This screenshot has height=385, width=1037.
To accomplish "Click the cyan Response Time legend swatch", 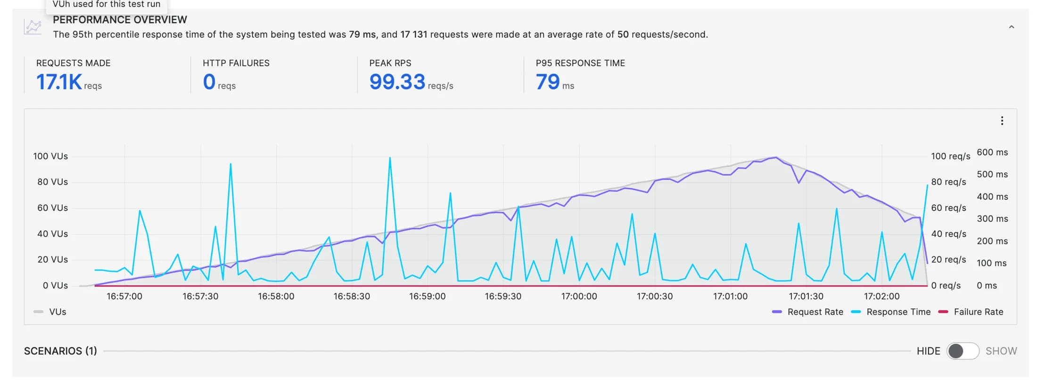I will [x=856, y=312].
